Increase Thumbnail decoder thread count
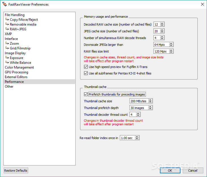 pos(138,113)
